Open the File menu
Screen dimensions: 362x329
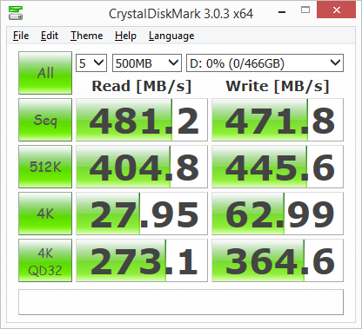pyautogui.click(x=21, y=36)
